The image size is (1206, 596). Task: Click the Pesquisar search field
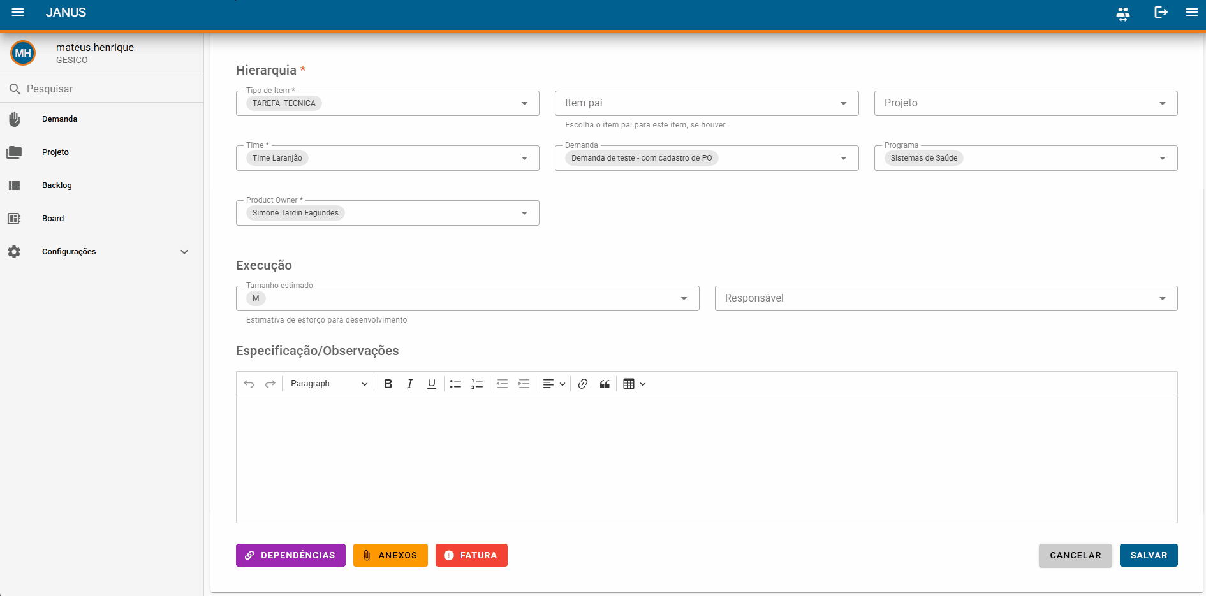(102, 89)
